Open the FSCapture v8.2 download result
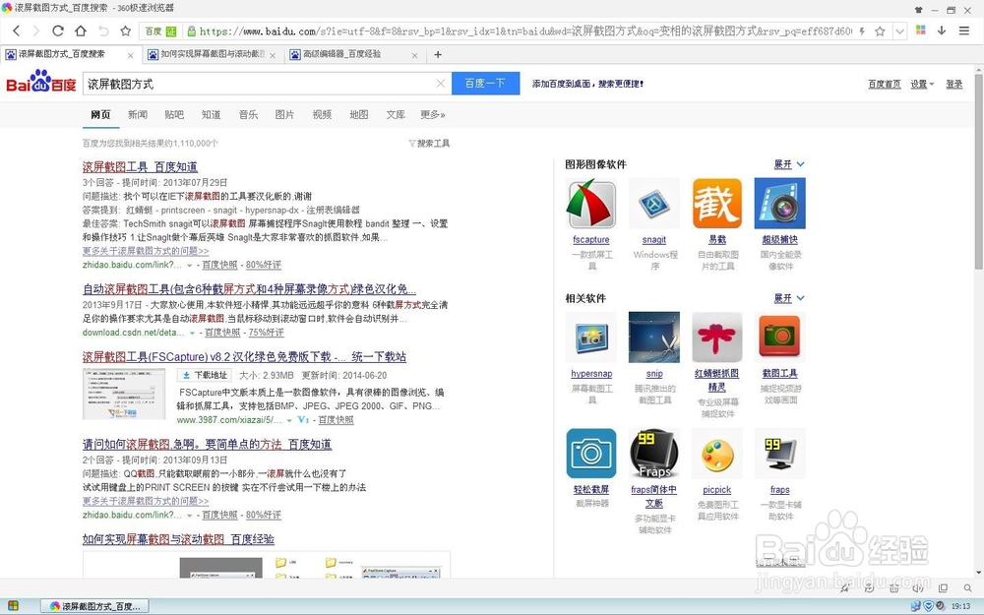 tap(244, 357)
